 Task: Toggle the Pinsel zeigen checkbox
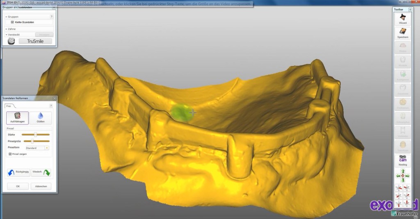point(10,154)
